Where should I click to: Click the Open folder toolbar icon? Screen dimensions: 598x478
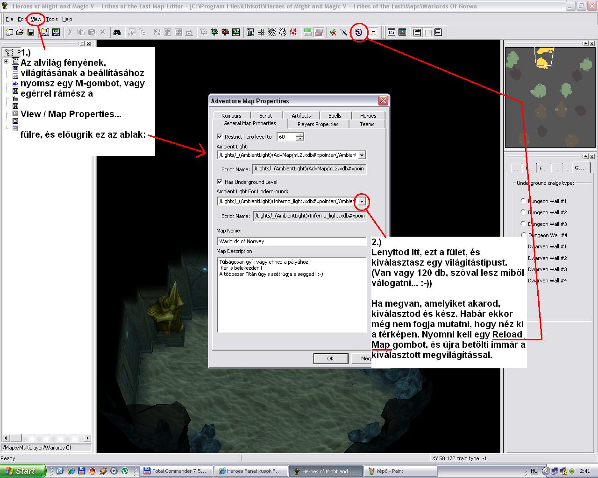pos(20,32)
